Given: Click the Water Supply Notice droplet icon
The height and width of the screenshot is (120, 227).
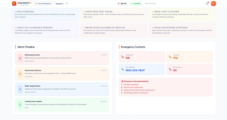Looking at the screenshot, I should pyautogui.click(x=20, y=89).
